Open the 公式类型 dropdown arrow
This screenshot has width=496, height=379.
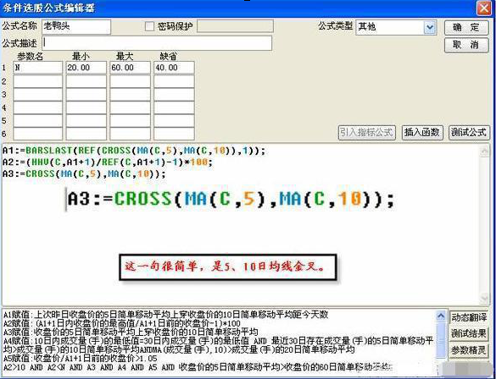430,27
